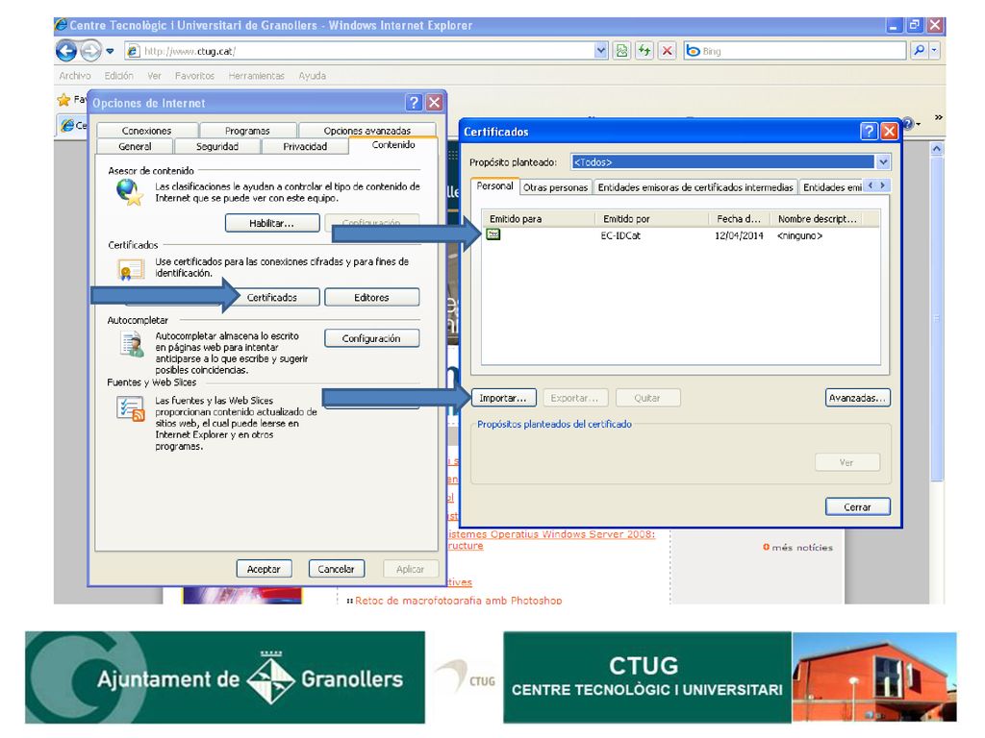Screen dimensions: 985x738
Task: Click the Stop loading icon
Action: point(668,51)
